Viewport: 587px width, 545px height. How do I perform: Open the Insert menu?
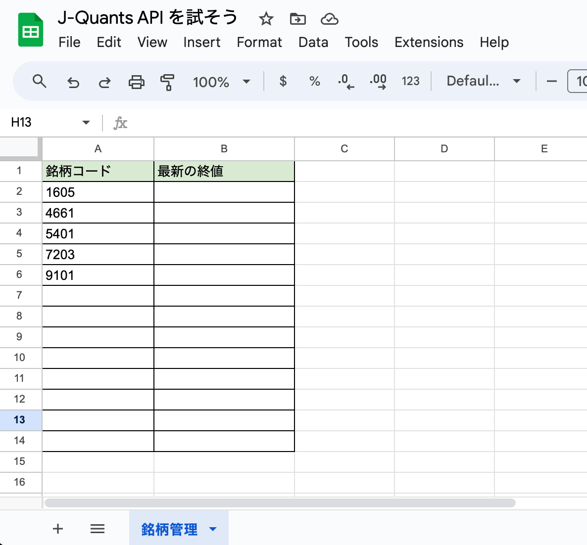202,42
